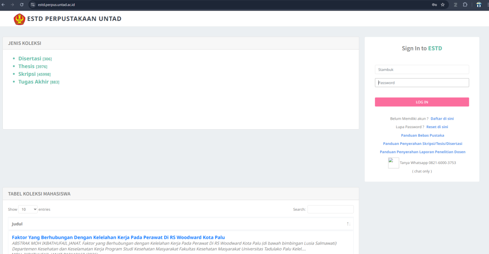489x254 pixels.
Task: Reload the page with the refresh icon
Action: [x=21, y=4]
